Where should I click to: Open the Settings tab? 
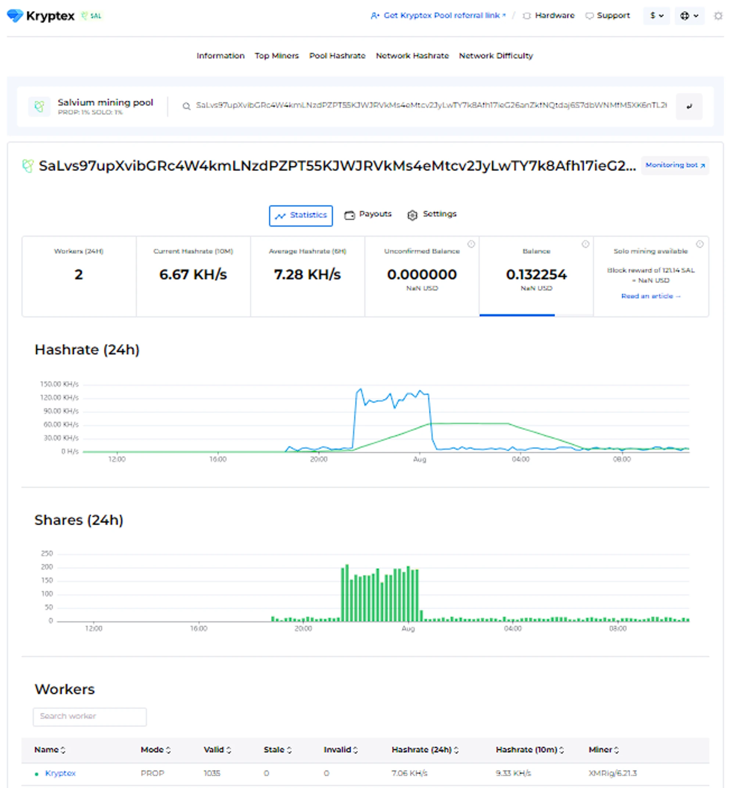click(432, 214)
